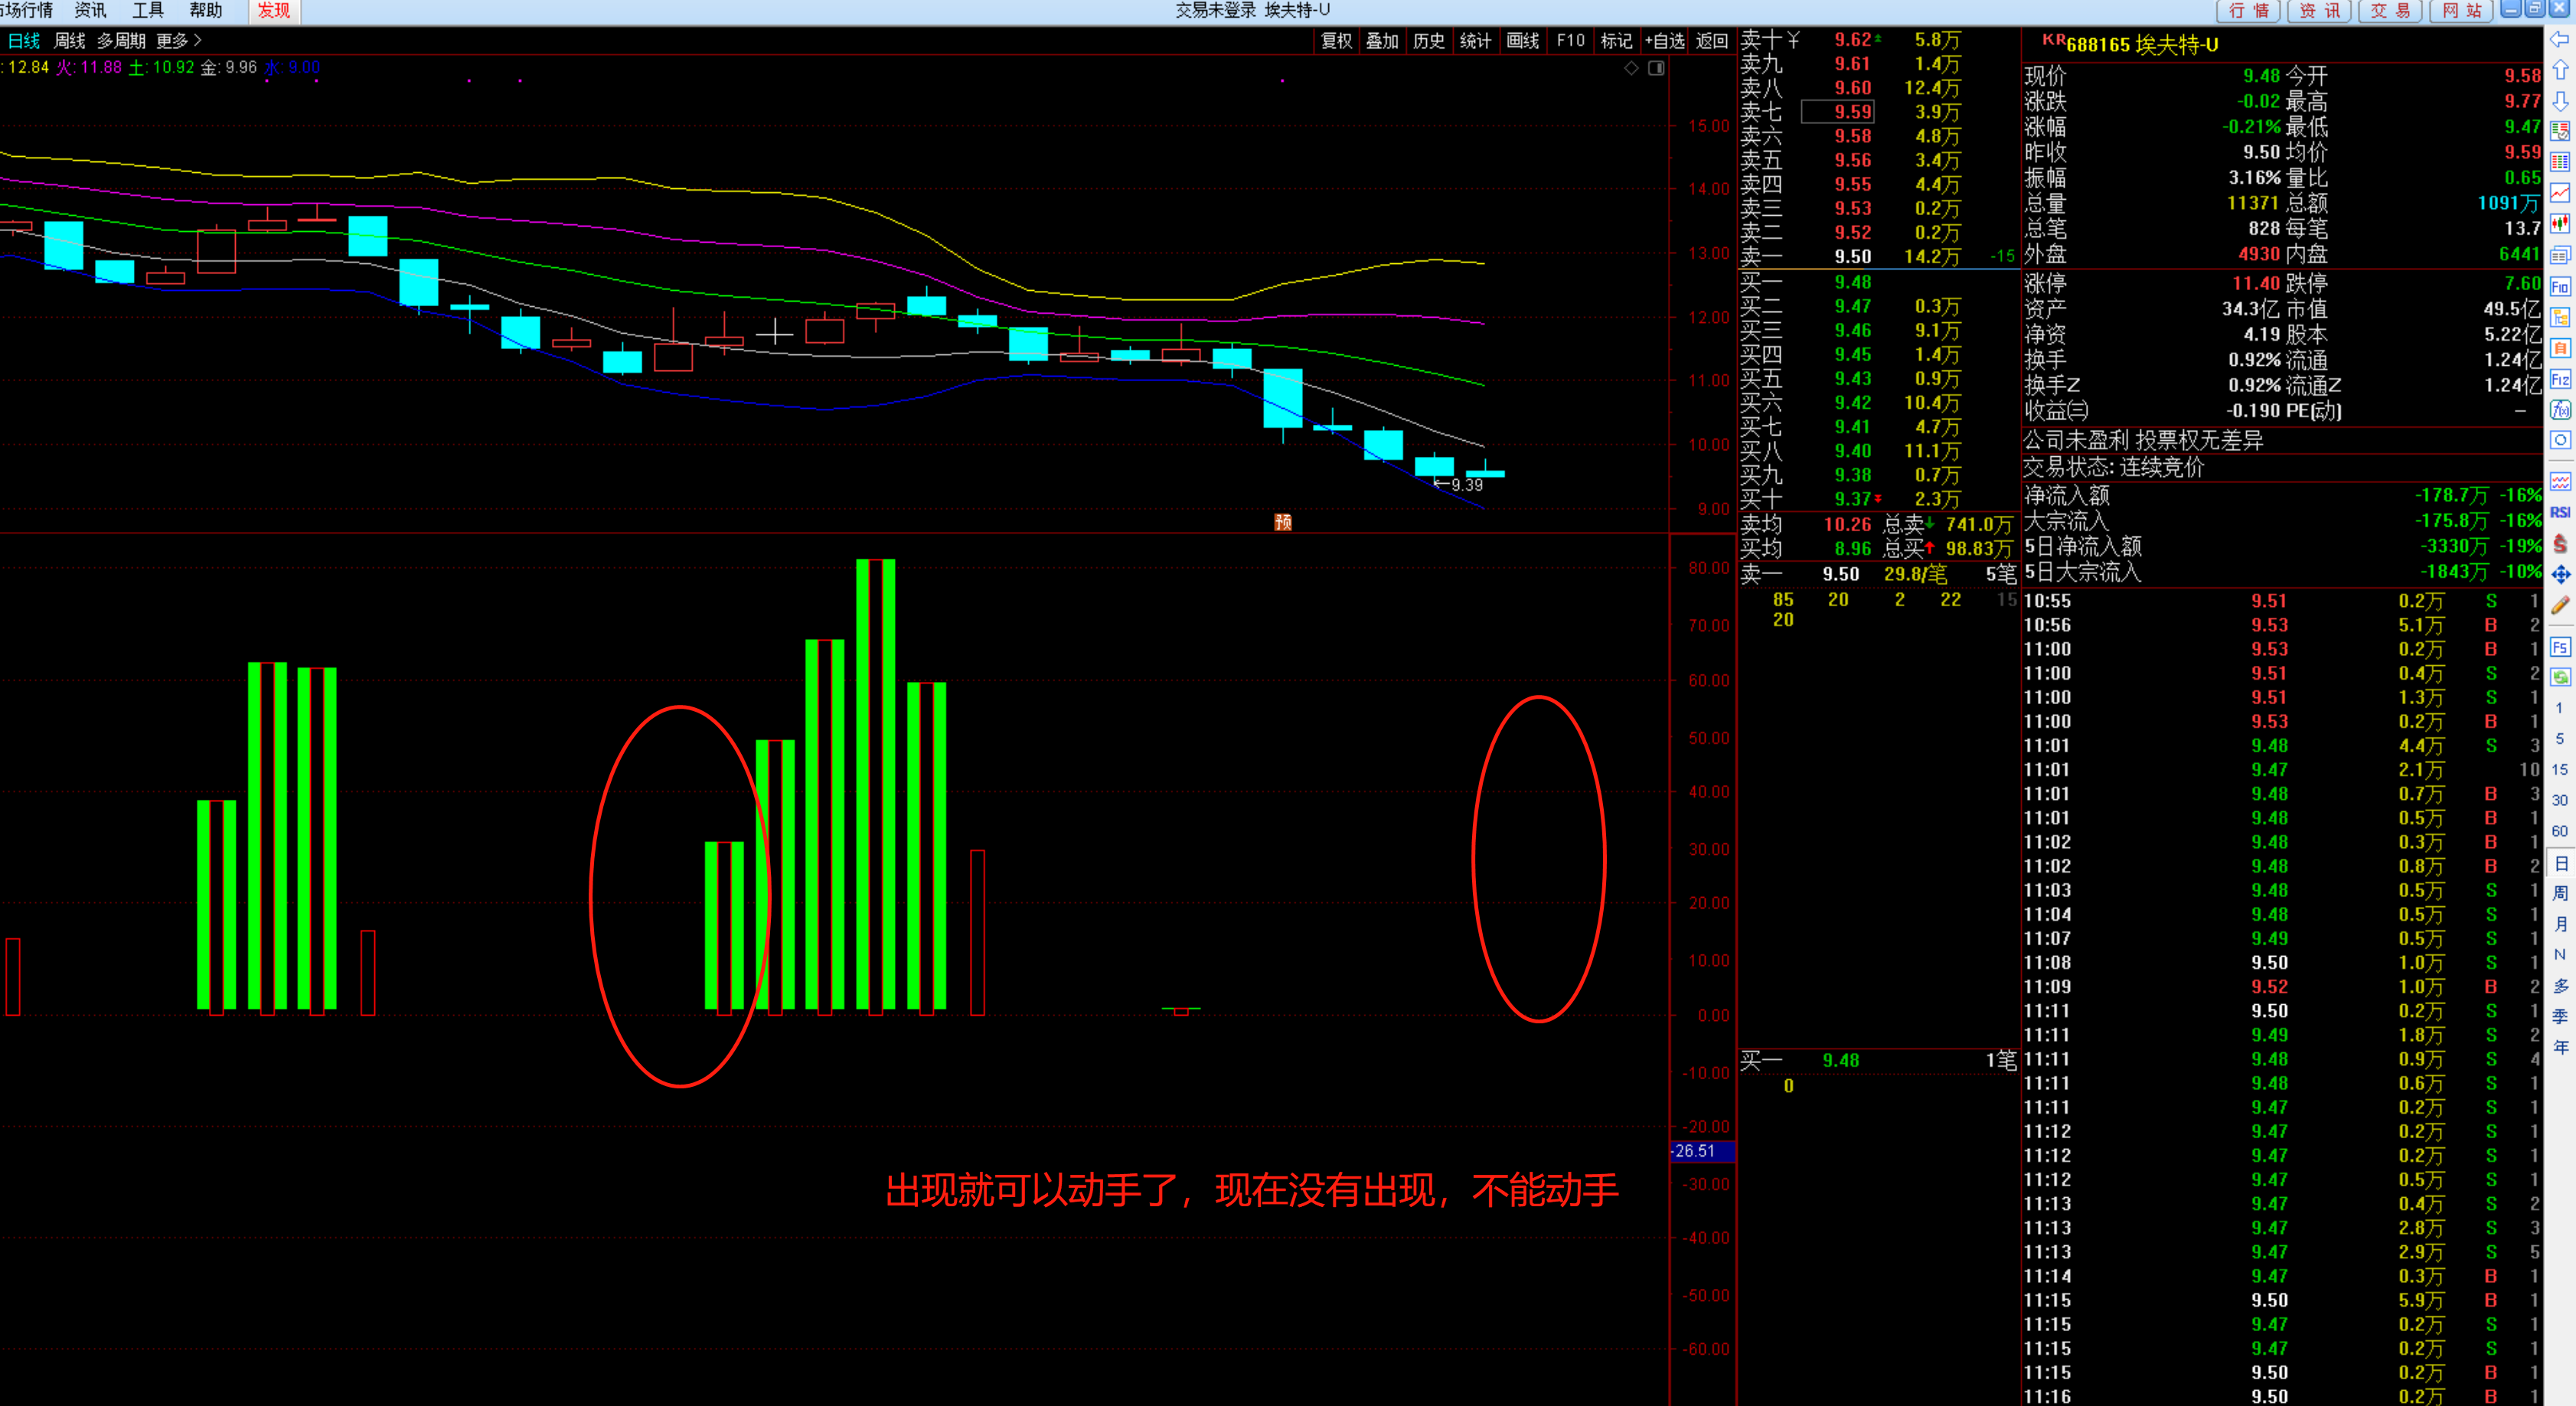
Task: Open the 工具 menu
Action: coord(147,10)
